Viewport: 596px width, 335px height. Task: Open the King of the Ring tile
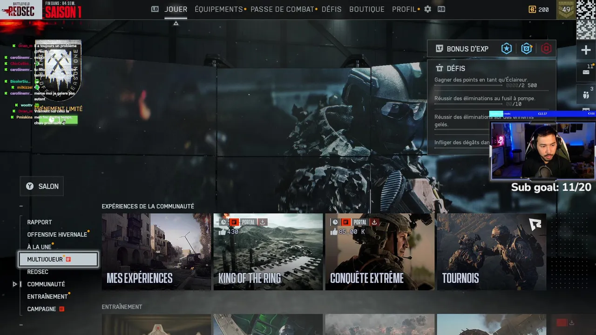coord(268,252)
